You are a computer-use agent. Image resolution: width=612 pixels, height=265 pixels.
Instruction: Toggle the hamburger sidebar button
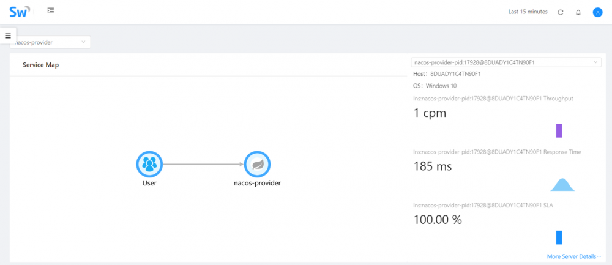pos(8,35)
